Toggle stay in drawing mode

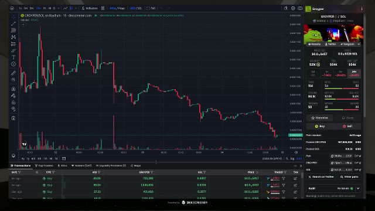click(x=13, y=96)
